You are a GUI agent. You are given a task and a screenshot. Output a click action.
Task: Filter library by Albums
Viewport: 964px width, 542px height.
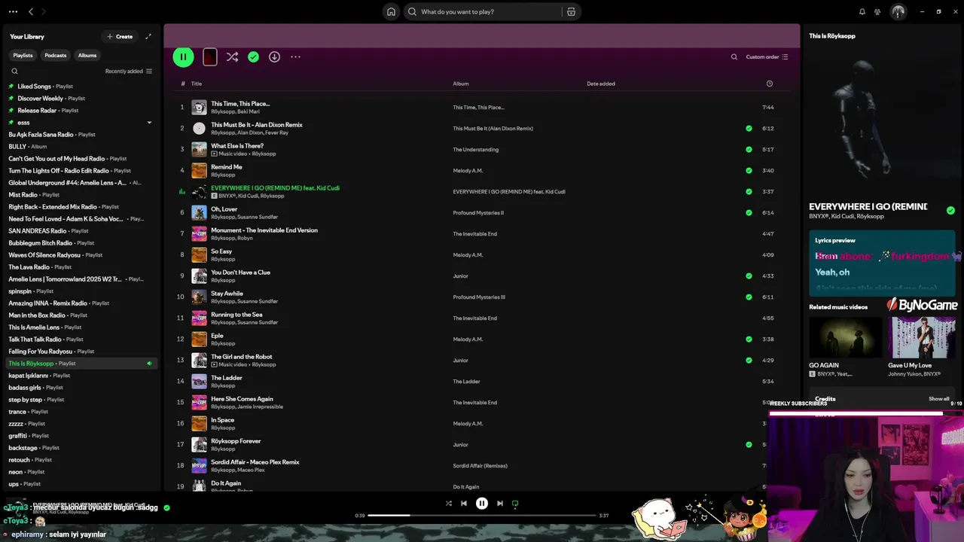87,55
